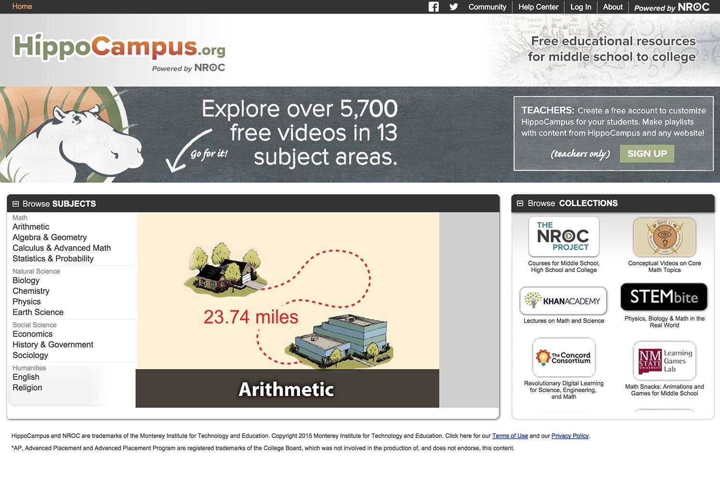720x487 pixels.
Task: Click 'Math Snacks: Animations and Games' caption
Action: (x=664, y=390)
